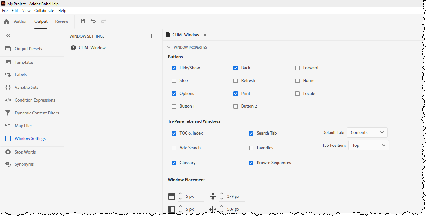Collapse the Window Properties section

169,47
